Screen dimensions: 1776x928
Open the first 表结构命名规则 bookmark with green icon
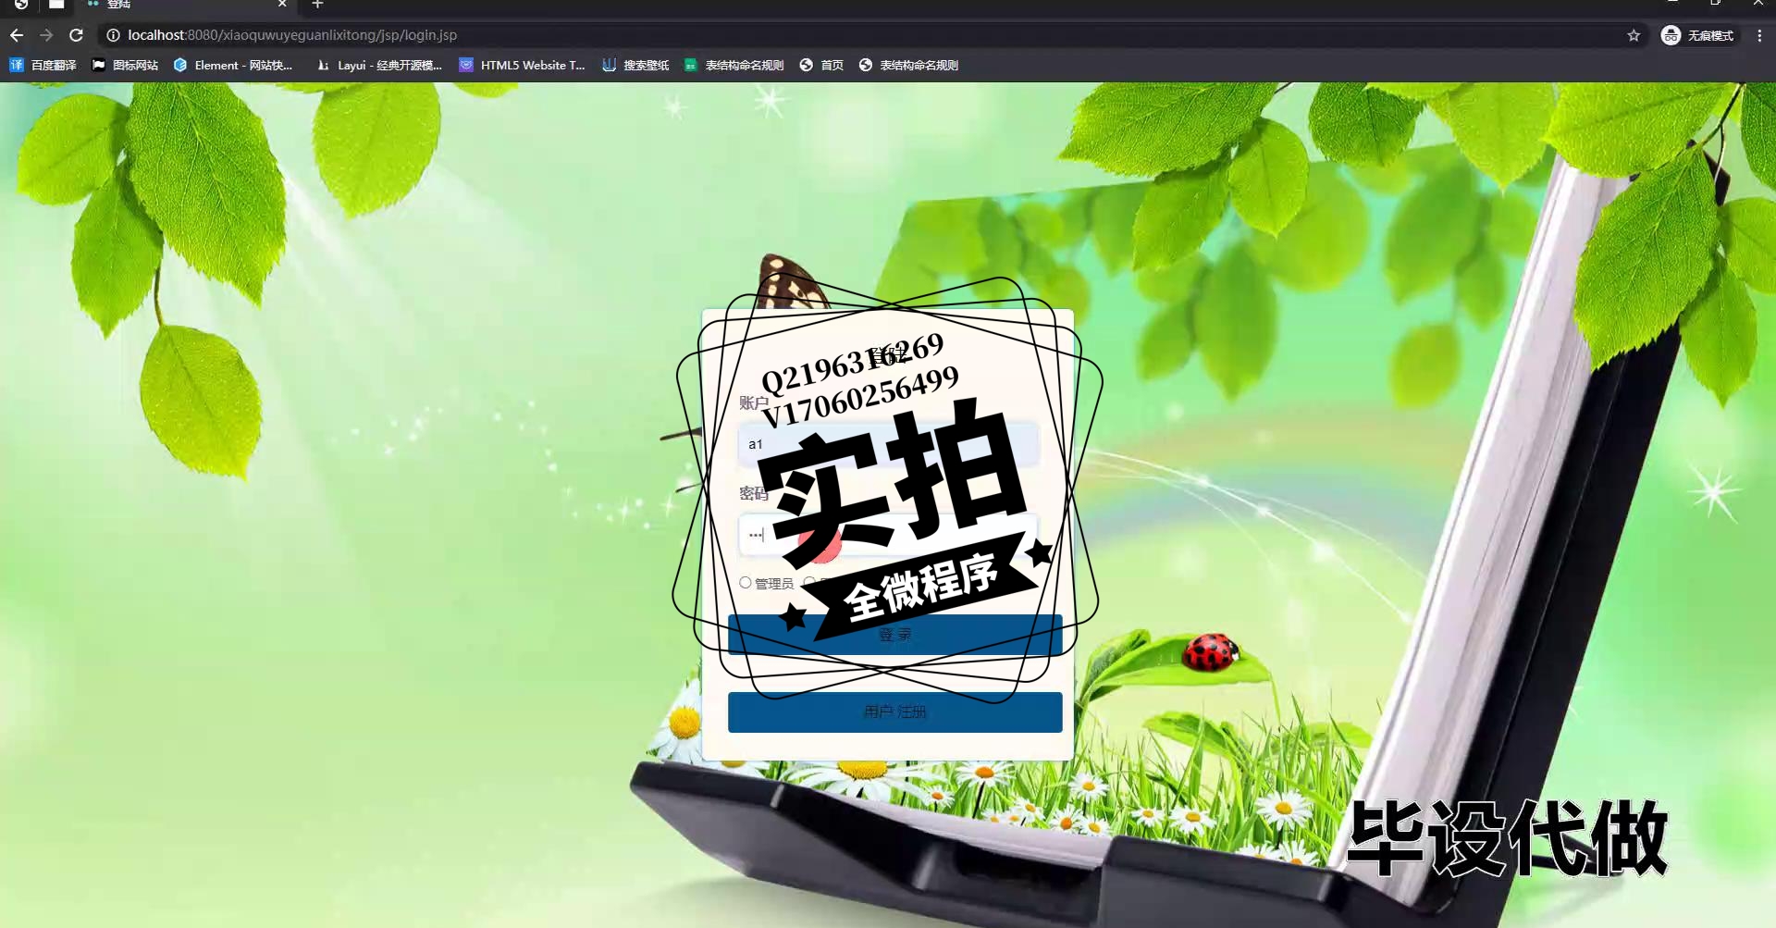(734, 65)
